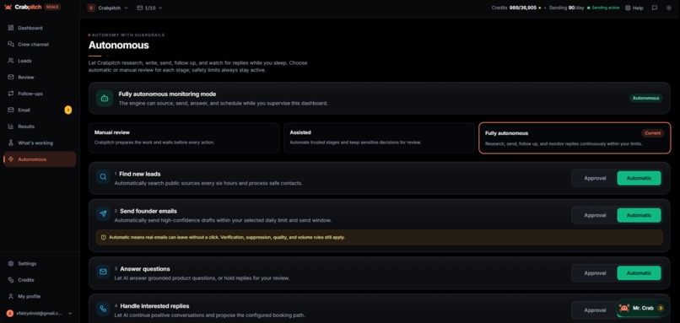
Task: Select the Leads people icon
Action: pos(11,61)
